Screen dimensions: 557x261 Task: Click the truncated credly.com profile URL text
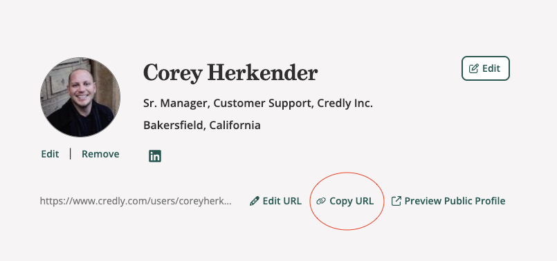pos(136,201)
